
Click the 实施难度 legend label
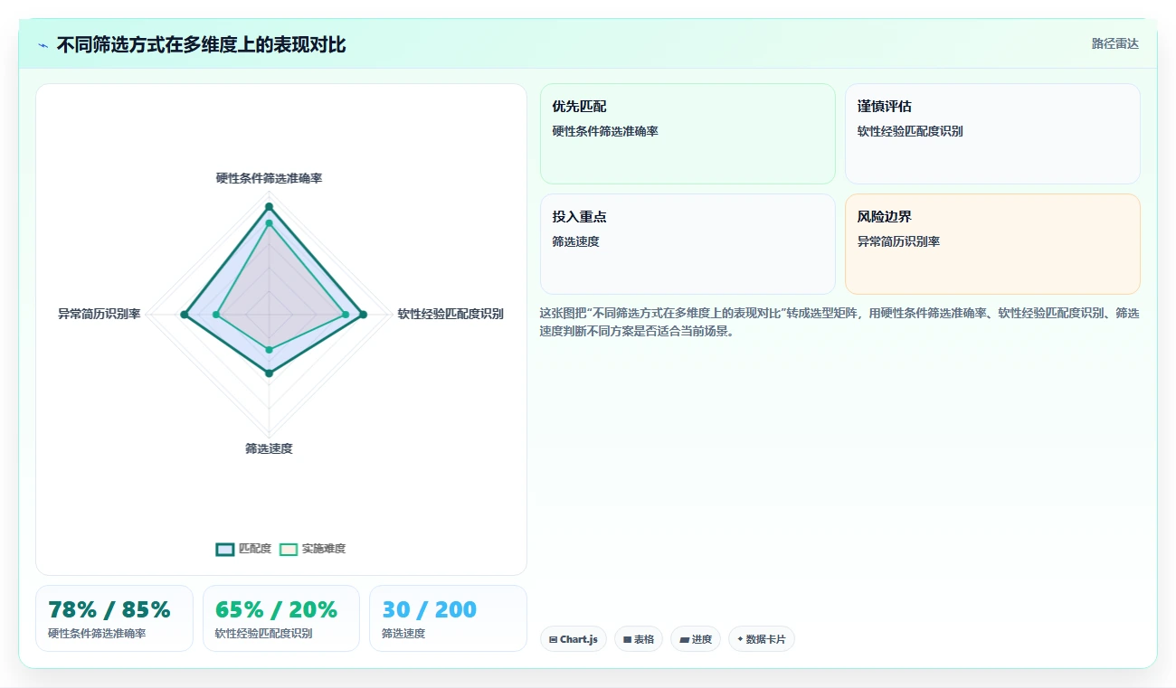click(323, 549)
